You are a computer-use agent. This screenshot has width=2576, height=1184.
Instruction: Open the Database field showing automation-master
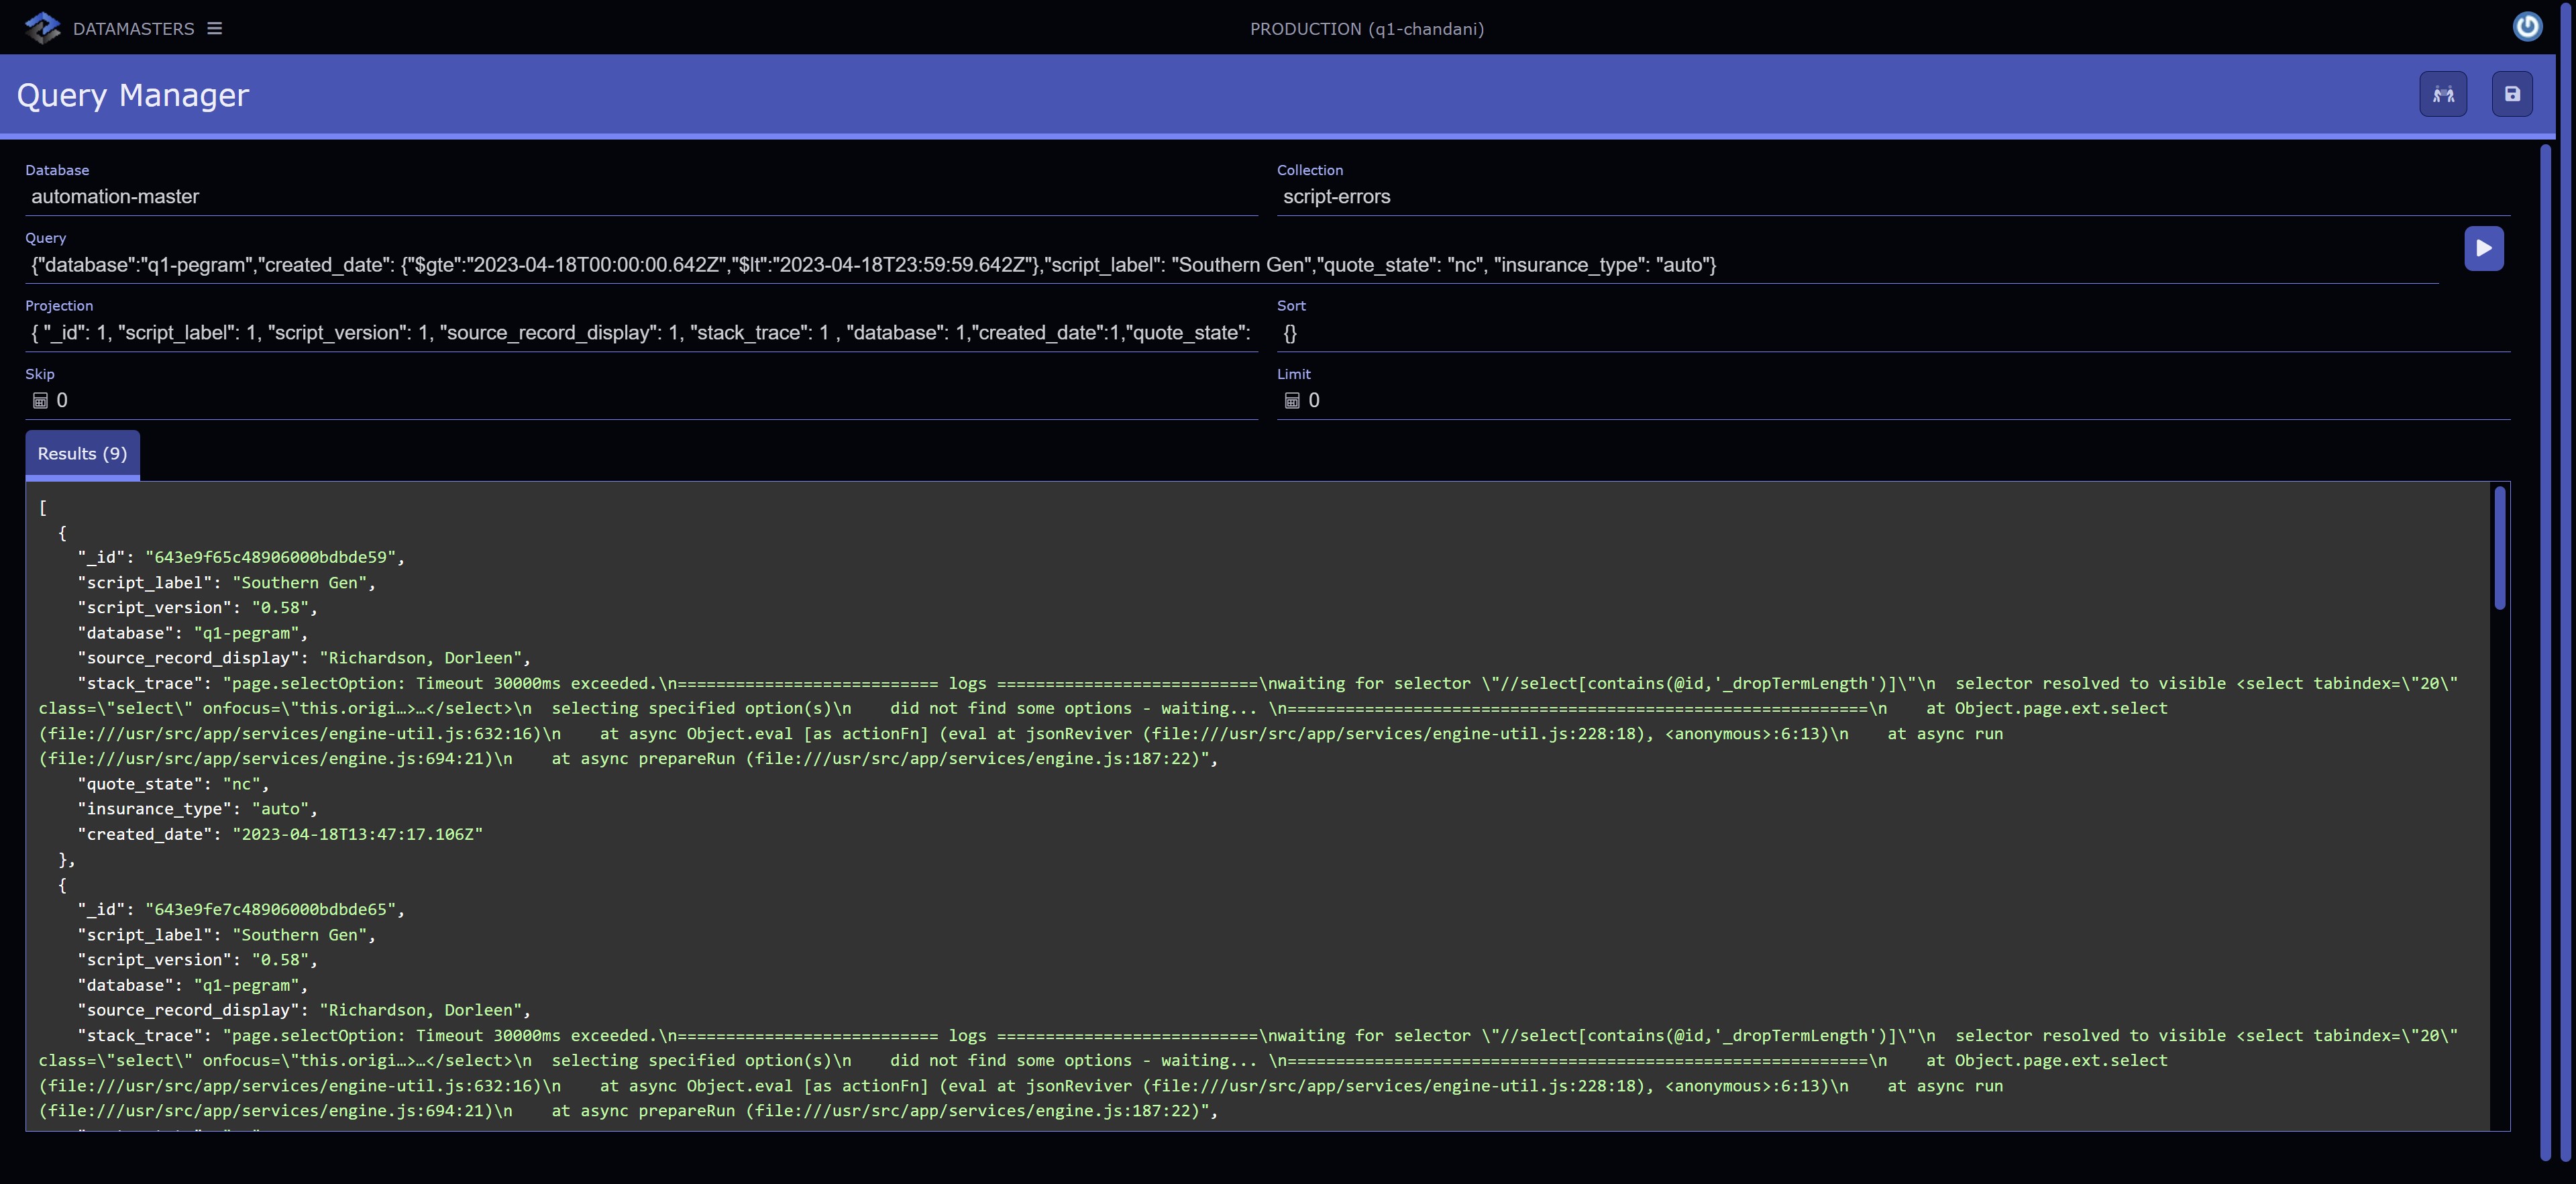tap(640, 197)
